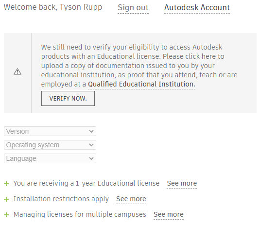Image resolution: width=260 pixels, height=225 pixels.
Task: Expand 'You are receiving a 1-year Educational license'
Action: pyautogui.click(x=87, y=183)
